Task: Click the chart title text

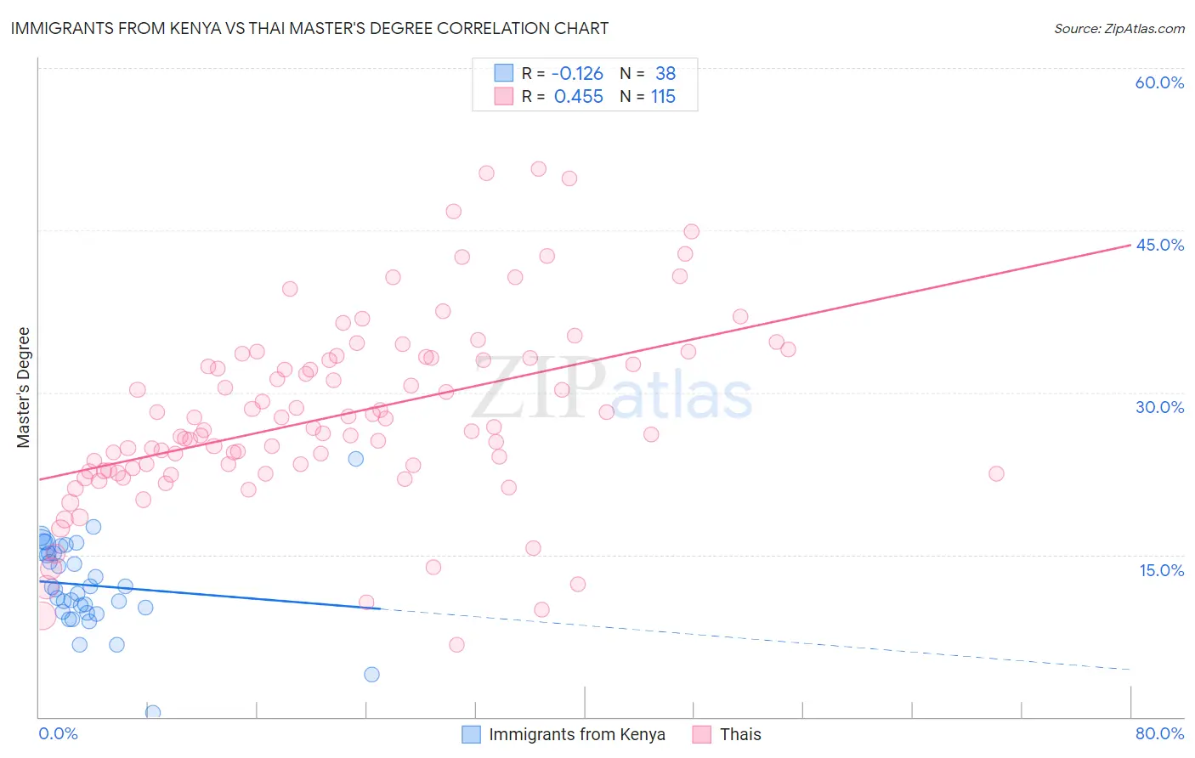Action: coord(309,28)
